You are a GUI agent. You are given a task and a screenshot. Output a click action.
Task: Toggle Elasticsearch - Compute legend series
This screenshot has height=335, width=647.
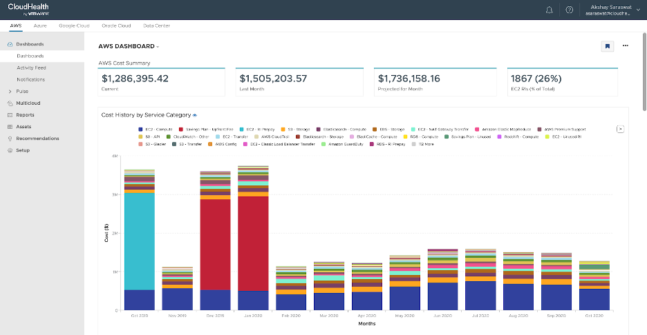(x=341, y=130)
